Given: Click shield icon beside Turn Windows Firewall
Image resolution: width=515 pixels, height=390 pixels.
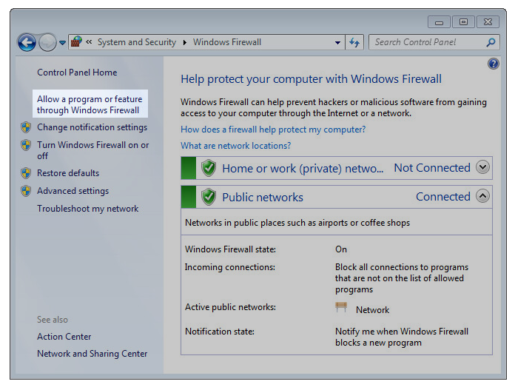Looking at the screenshot, I should pos(26,145).
